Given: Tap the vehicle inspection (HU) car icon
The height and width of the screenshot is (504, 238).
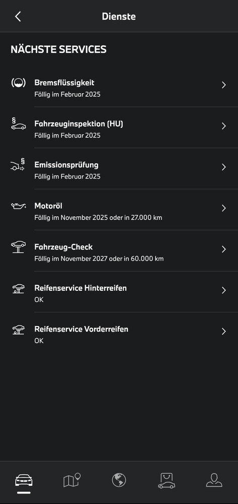Looking at the screenshot, I should point(18,124).
